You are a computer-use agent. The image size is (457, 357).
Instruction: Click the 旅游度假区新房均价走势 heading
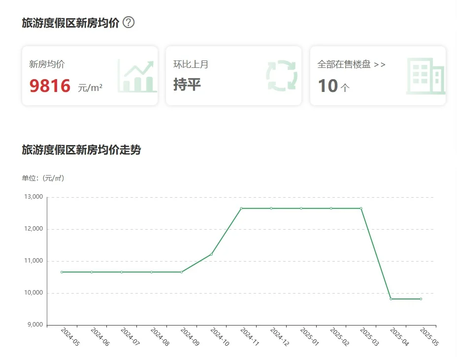tap(81, 150)
